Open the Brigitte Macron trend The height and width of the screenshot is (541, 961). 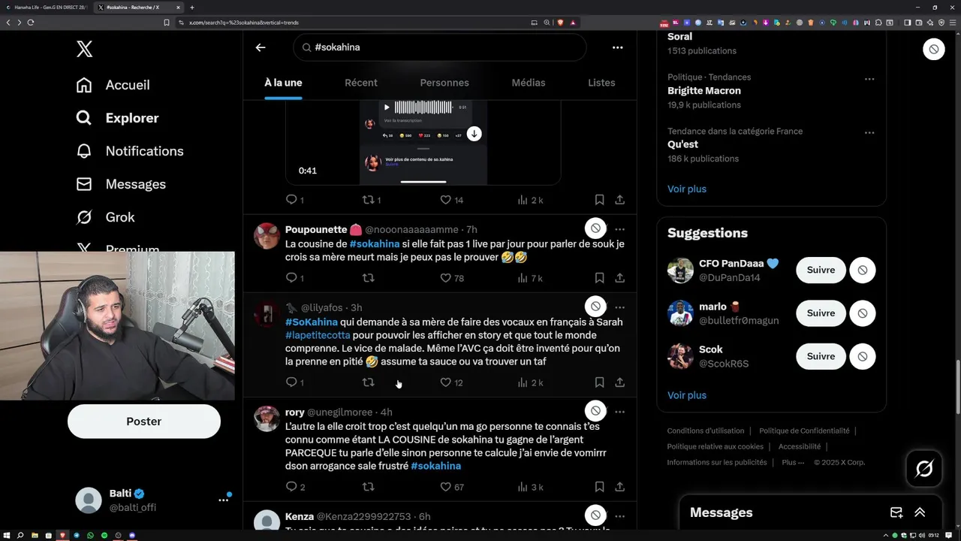(704, 91)
